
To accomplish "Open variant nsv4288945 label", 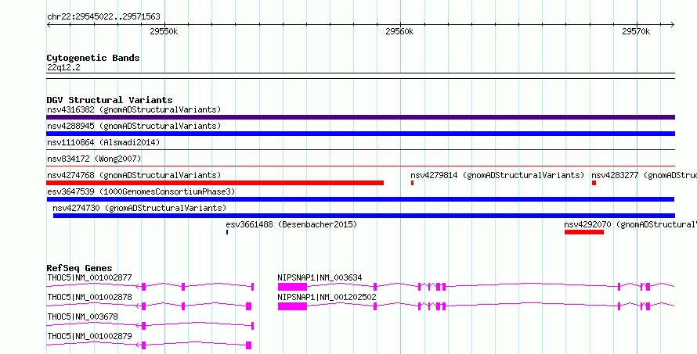I will 134,126.
